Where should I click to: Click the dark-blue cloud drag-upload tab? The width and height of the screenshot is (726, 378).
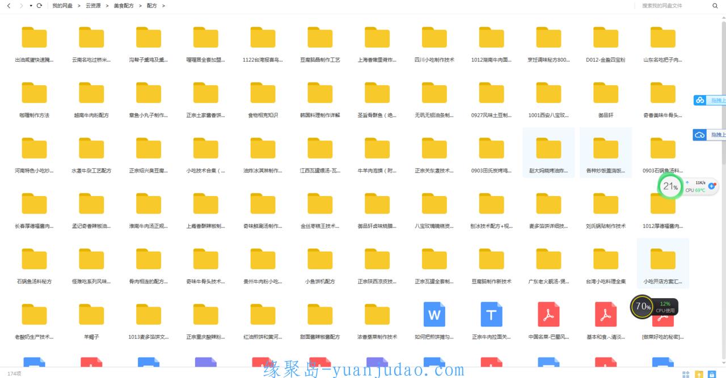tap(710, 135)
